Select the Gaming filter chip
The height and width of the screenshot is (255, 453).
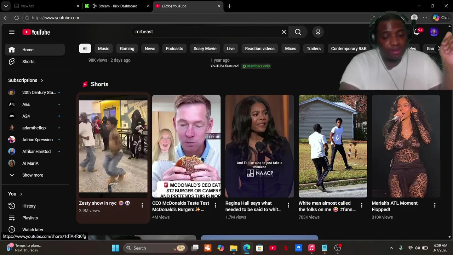(x=127, y=49)
